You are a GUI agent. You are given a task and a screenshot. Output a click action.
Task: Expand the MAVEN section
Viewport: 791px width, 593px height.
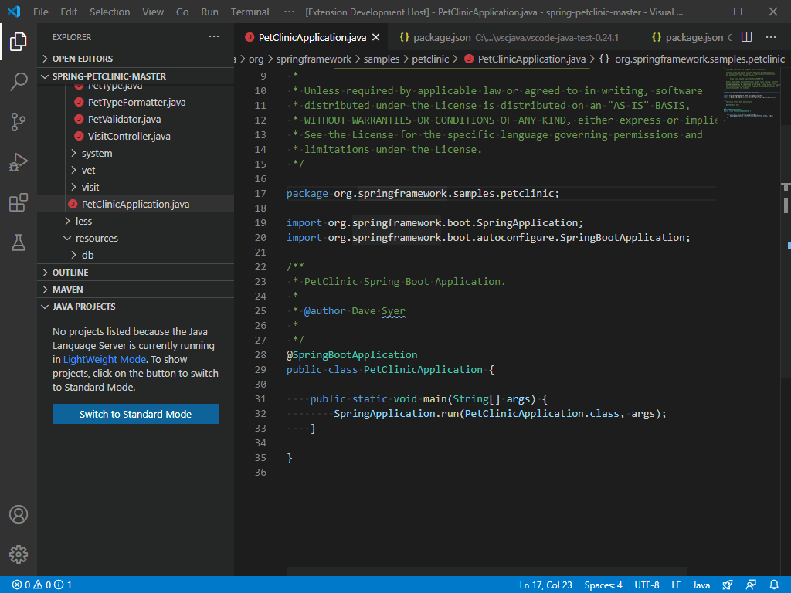click(67, 290)
